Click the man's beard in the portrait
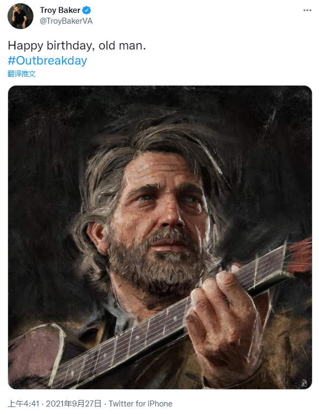 [156, 264]
